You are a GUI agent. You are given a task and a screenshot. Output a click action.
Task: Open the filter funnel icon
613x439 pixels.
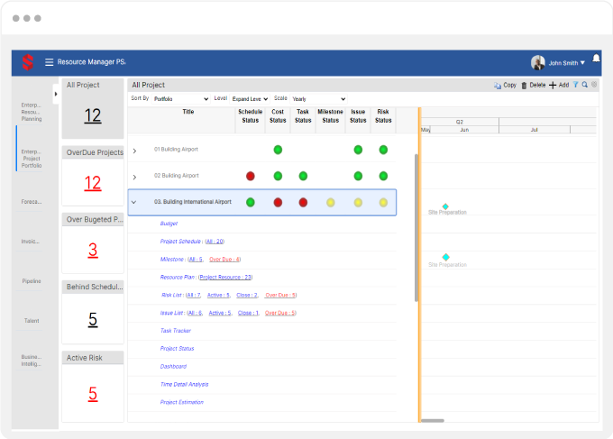(x=575, y=85)
